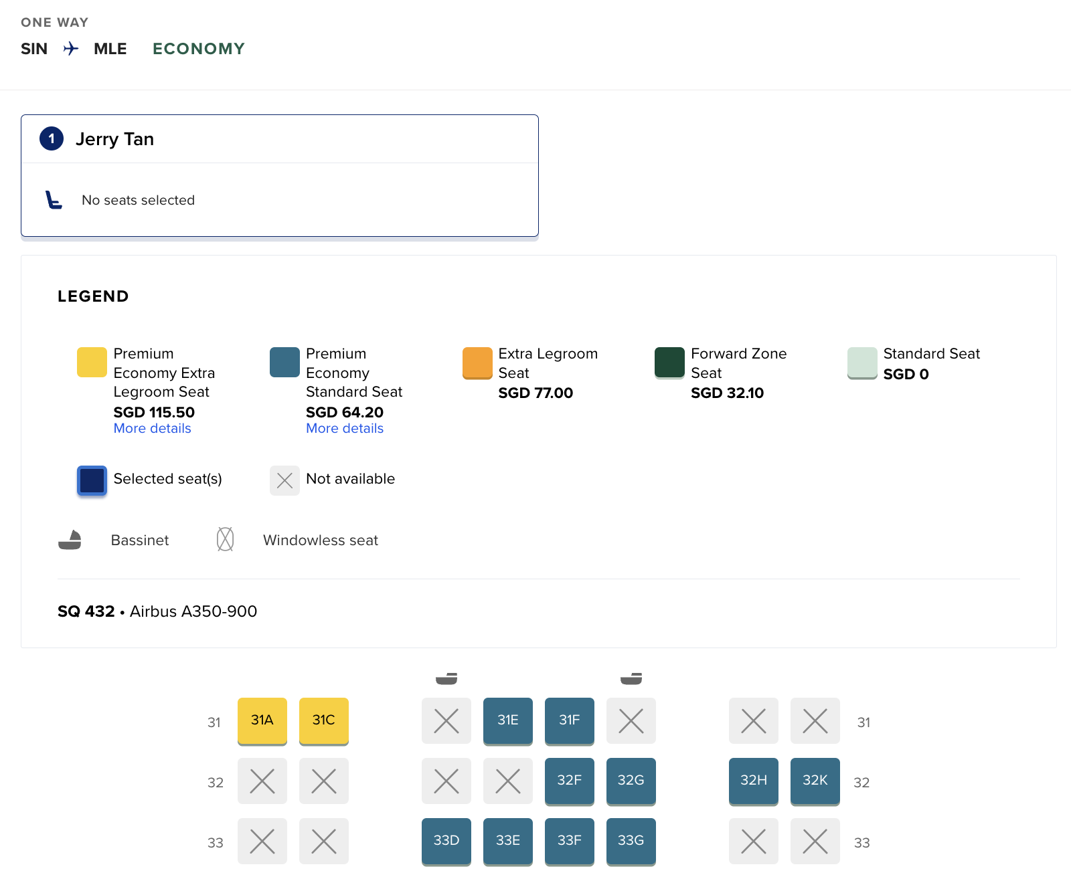Click the Not available X icon in legend
The width and height of the screenshot is (1071, 887).
point(284,480)
